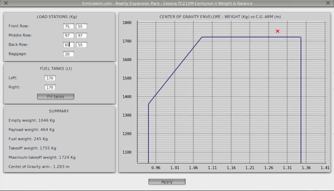
Task: Click the SUMMARY heading
Action: click(59, 111)
